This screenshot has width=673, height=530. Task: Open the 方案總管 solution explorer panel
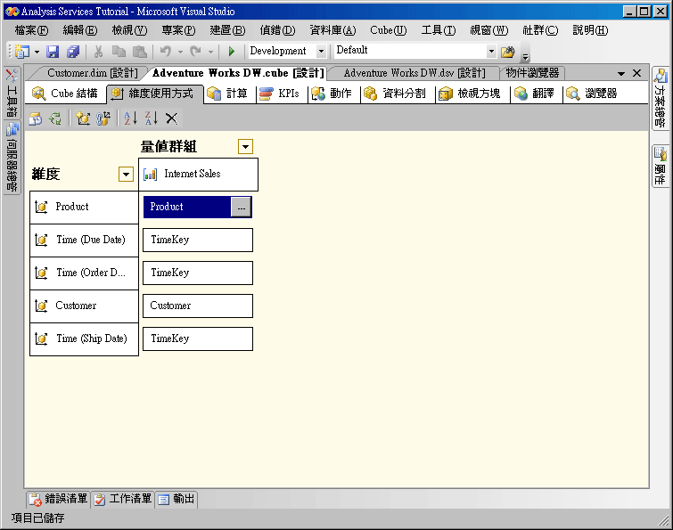[661, 98]
